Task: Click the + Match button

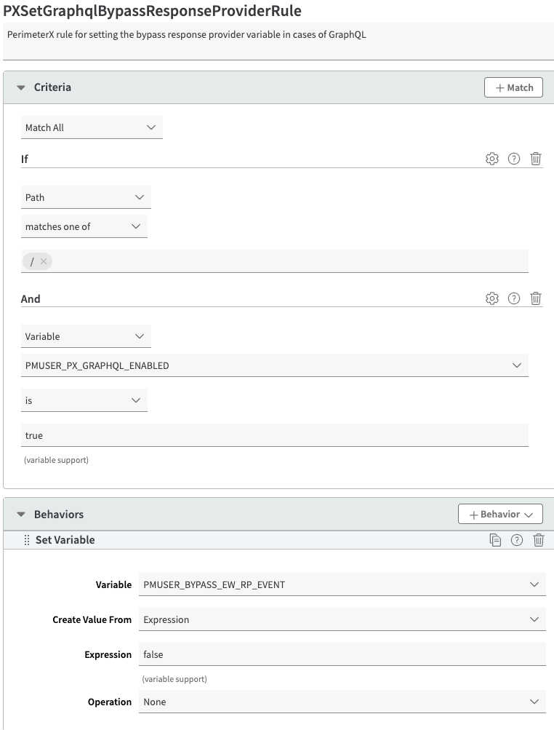Action: (513, 87)
